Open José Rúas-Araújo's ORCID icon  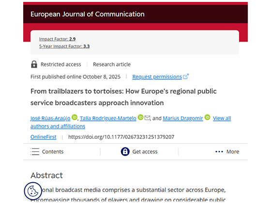(x=75, y=117)
